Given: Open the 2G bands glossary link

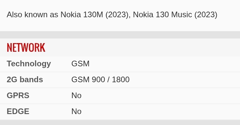Looking at the screenshot, I should click(x=25, y=80).
